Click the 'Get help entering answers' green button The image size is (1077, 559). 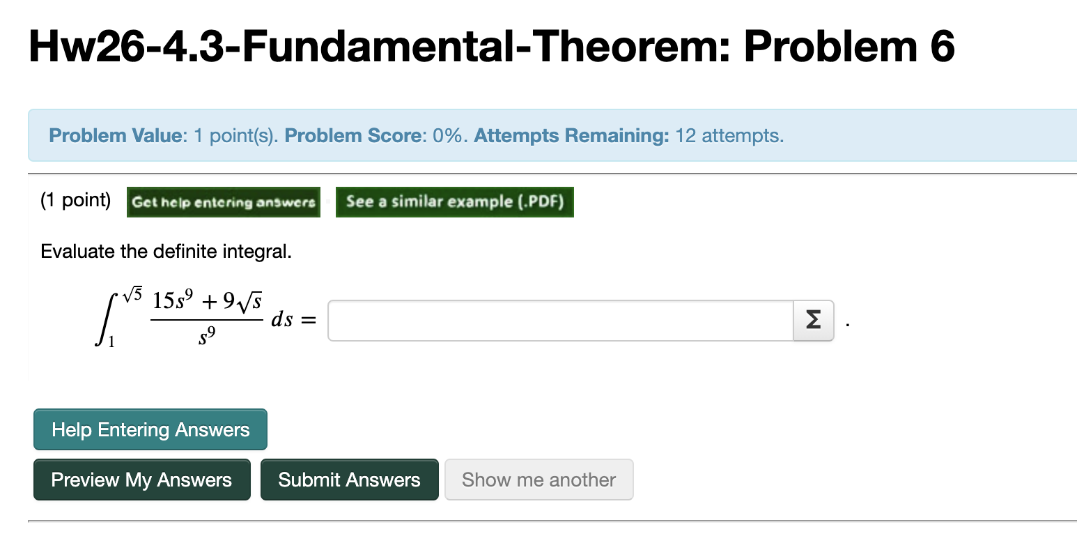tap(223, 202)
